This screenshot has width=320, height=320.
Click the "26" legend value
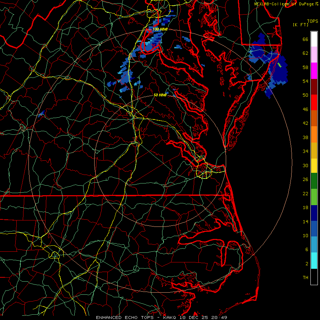pyautogui.click(x=305, y=180)
